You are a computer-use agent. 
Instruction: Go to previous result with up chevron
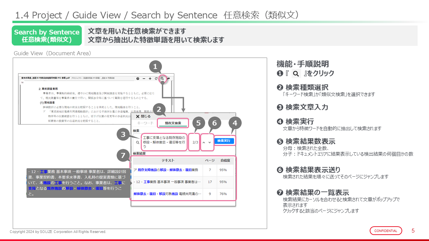(204, 142)
